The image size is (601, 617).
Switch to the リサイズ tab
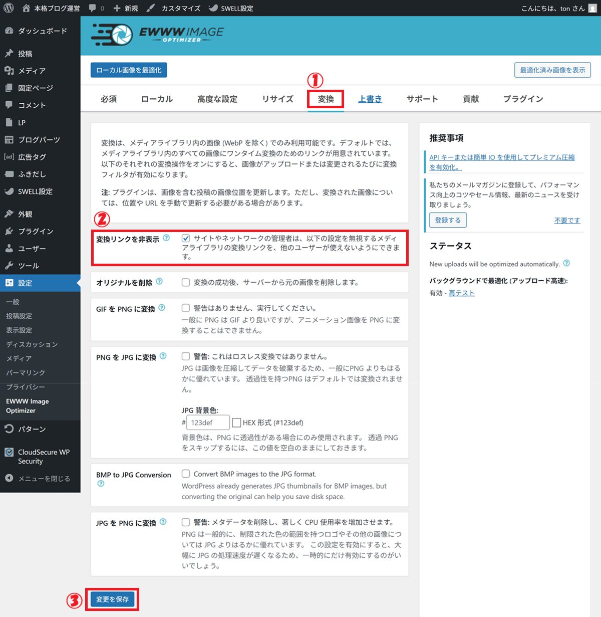(277, 99)
